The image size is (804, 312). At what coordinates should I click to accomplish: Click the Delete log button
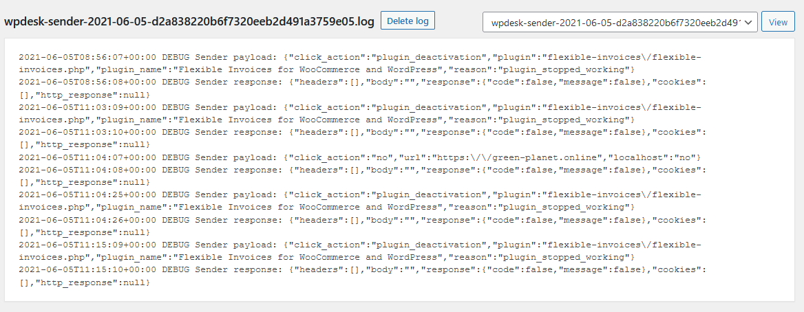[408, 21]
